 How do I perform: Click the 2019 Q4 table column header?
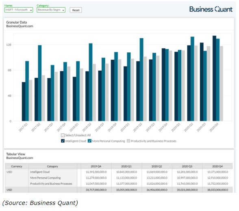96,166
